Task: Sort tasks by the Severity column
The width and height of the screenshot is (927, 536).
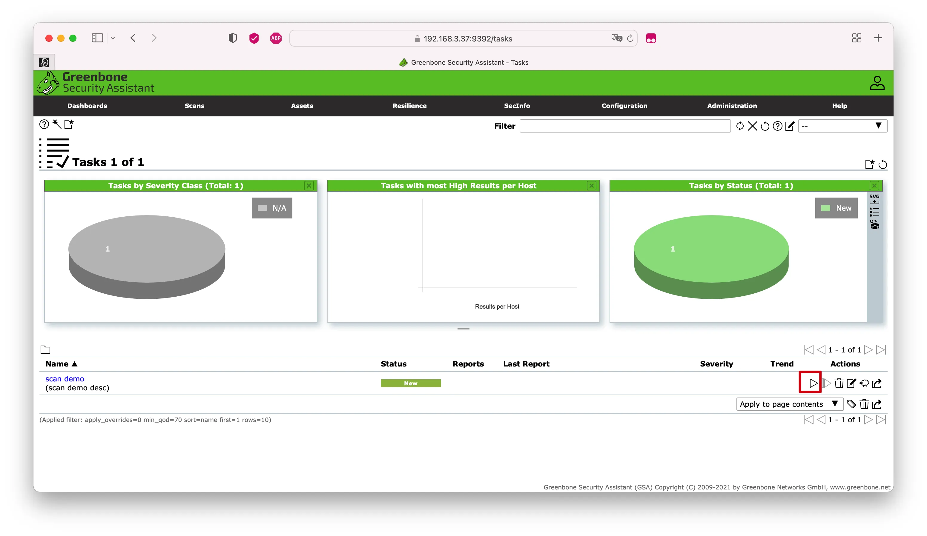Action: tap(716, 364)
